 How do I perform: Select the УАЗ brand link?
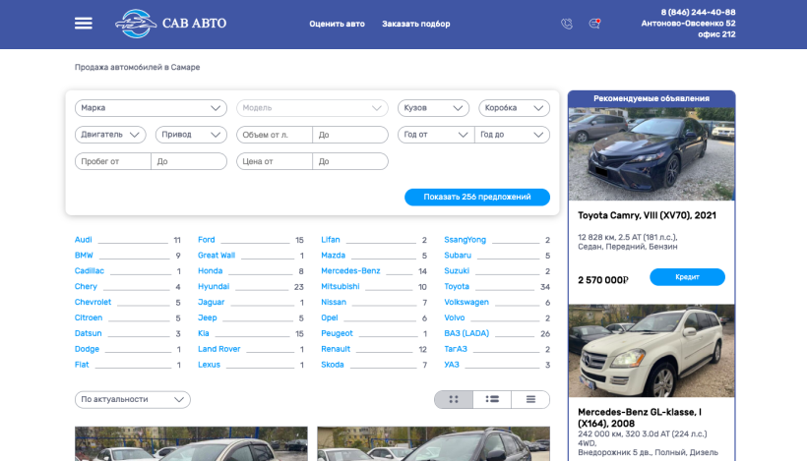452,365
